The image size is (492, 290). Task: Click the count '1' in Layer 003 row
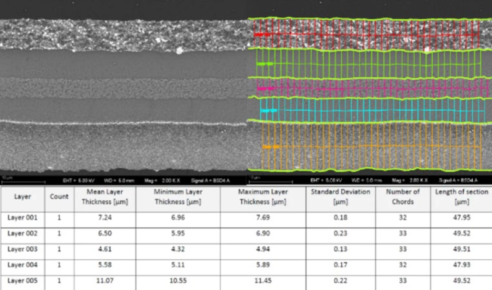coord(59,249)
